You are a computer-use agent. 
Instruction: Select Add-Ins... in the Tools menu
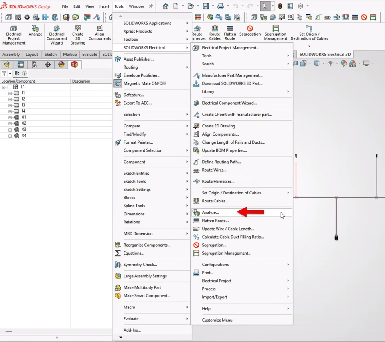click(152, 330)
